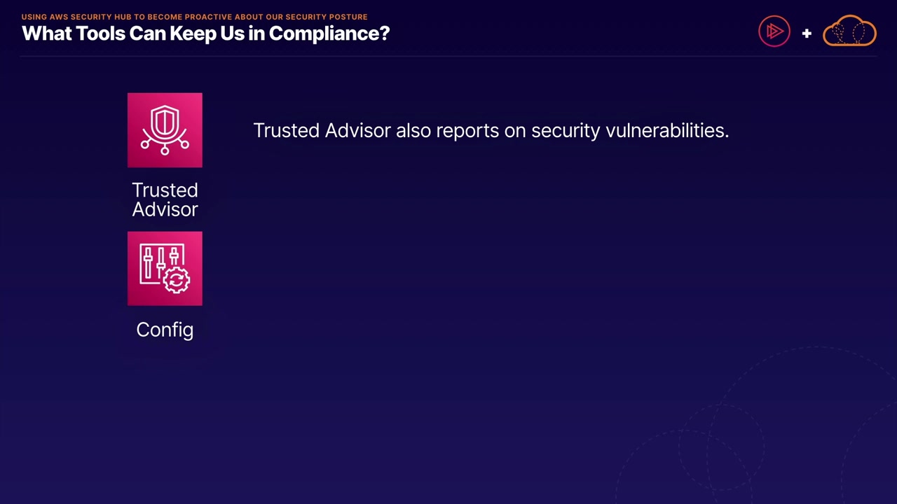Screen dimensions: 897x504
Task: Select the "Config" label under the icon
Action: pos(165,330)
